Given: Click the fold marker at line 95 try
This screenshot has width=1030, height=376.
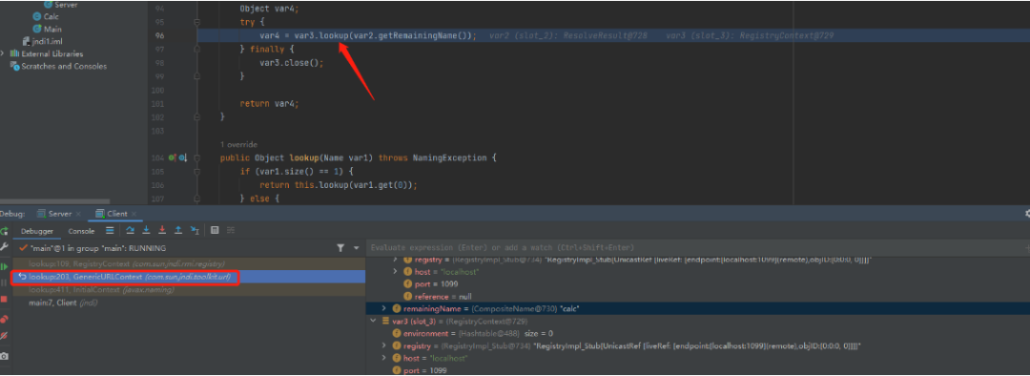Looking at the screenshot, I should click(x=197, y=22).
